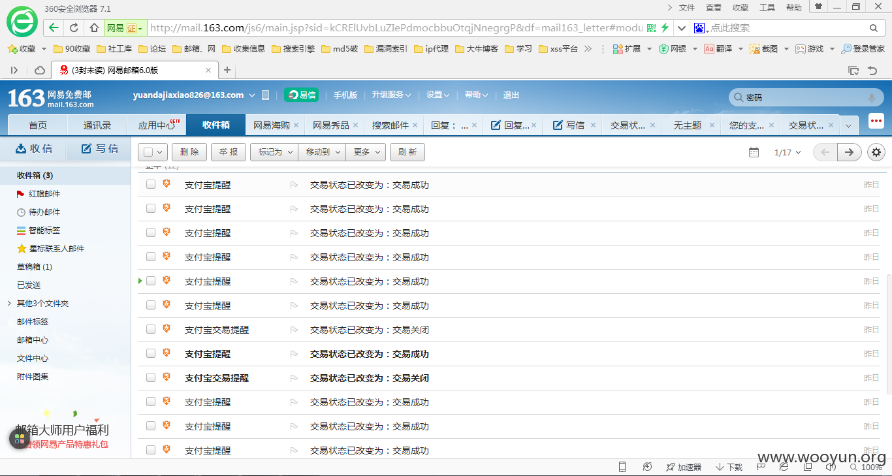This screenshot has height=476, width=892.
Task: Open the 1/17 page selector dropdown
Action: (788, 152)
